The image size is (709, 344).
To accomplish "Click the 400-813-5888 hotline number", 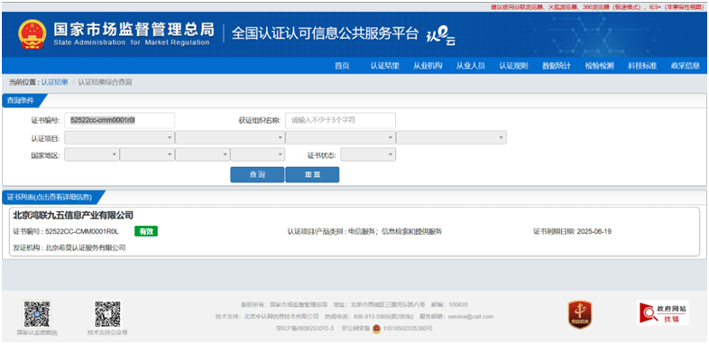I will coord(373,316).
